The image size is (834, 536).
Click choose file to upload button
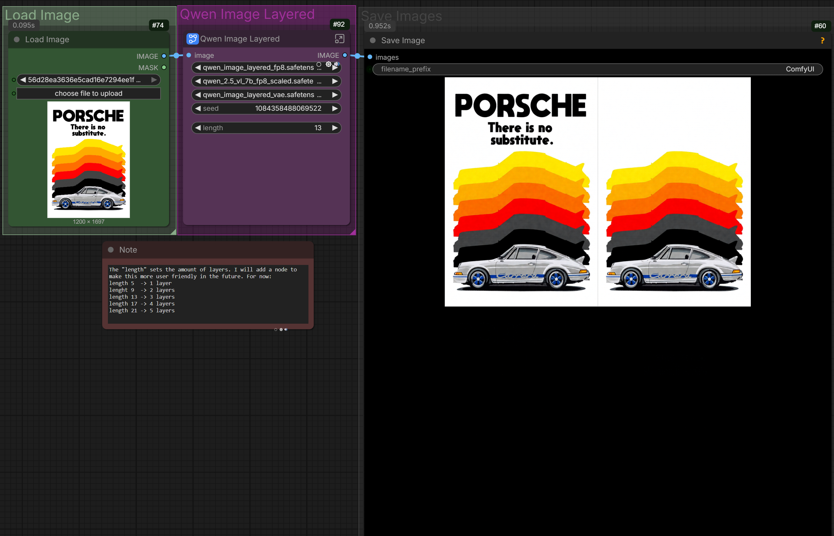88,93
